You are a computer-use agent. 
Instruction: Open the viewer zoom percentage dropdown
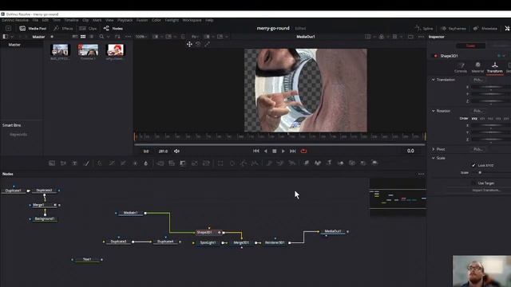coord(141,37)
